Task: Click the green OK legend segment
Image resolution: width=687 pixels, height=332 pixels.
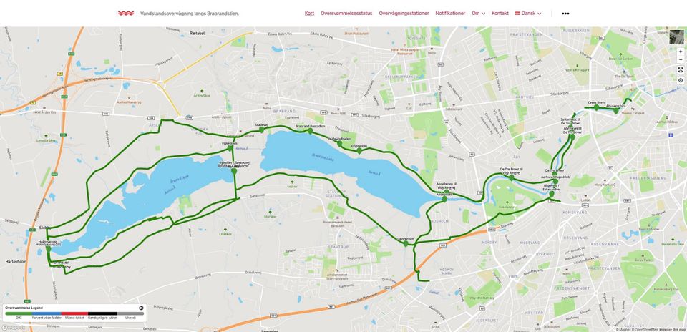Action: tap(19, 313)
